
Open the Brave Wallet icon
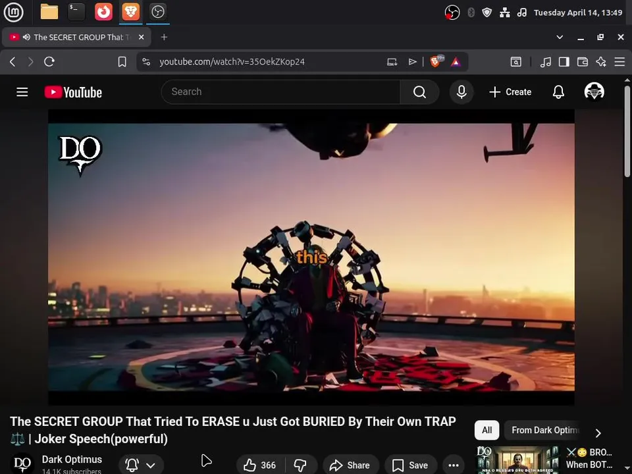(583, 62)
